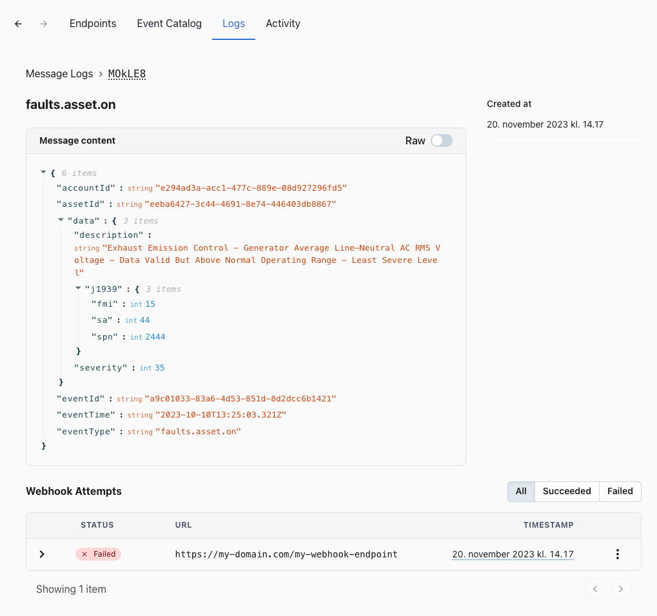Viewport: 657px width, 616px height.
Task: Go to next page of attempts
Action: point(620,589)
